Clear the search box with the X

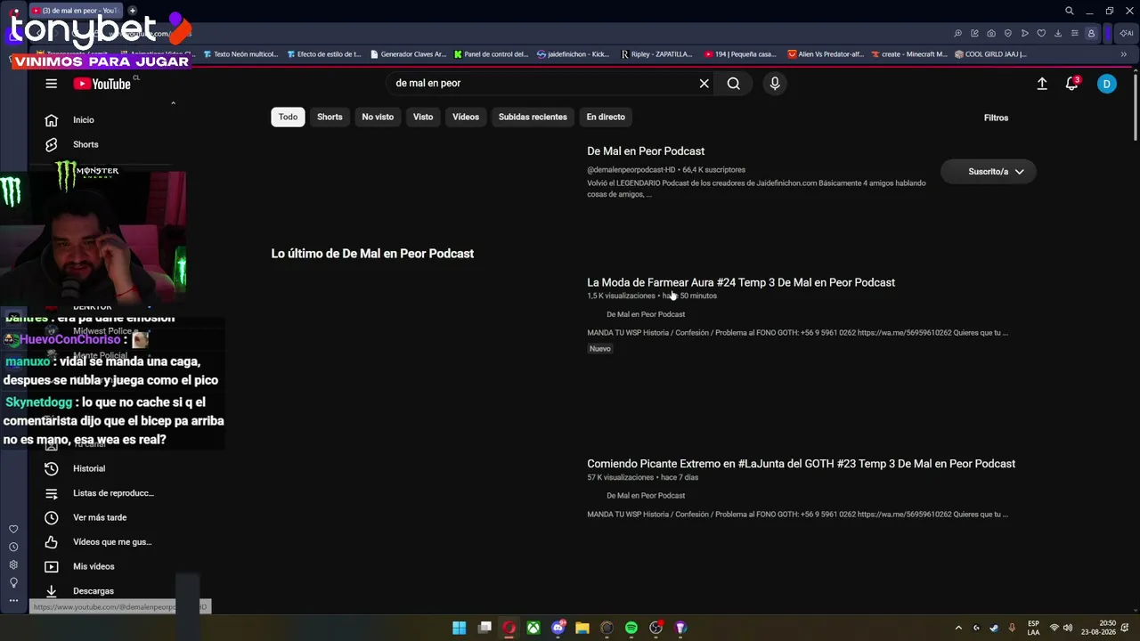(704, 84)
